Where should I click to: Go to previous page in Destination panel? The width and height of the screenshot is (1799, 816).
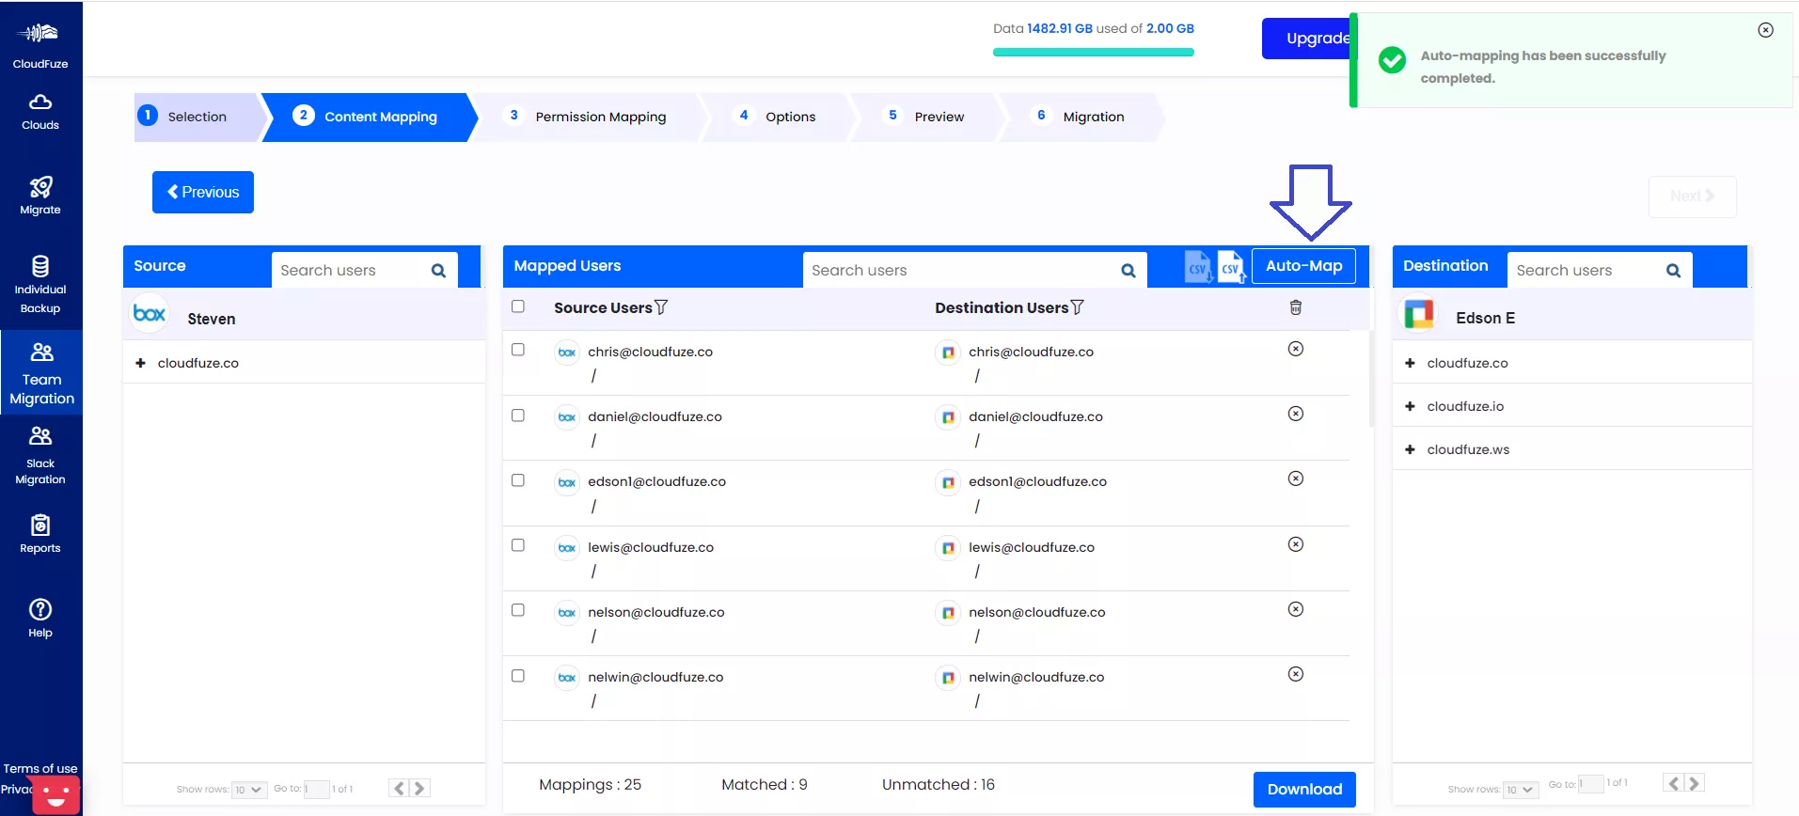[1674, 783]
